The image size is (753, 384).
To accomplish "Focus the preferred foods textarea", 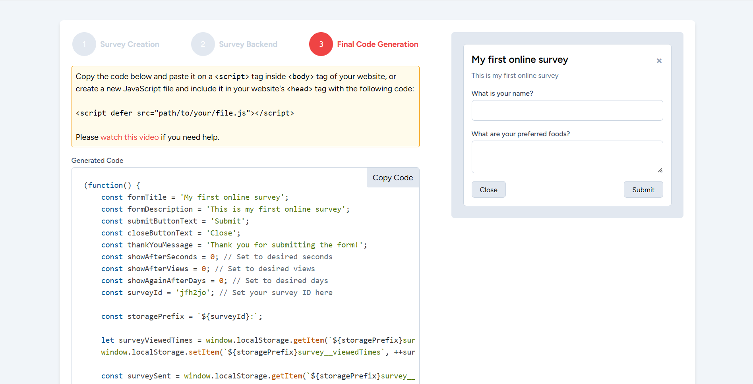I will tap(567, 157).
